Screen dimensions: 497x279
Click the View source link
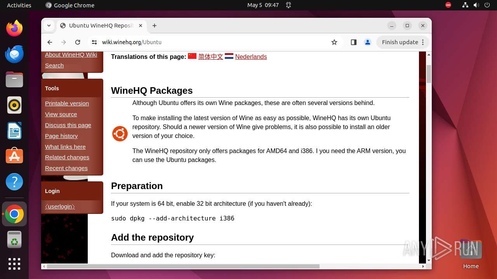(61, 114)
